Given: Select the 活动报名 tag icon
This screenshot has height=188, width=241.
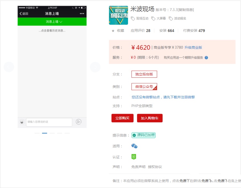Looking at the screenshot, I should [x=171, y=18].
